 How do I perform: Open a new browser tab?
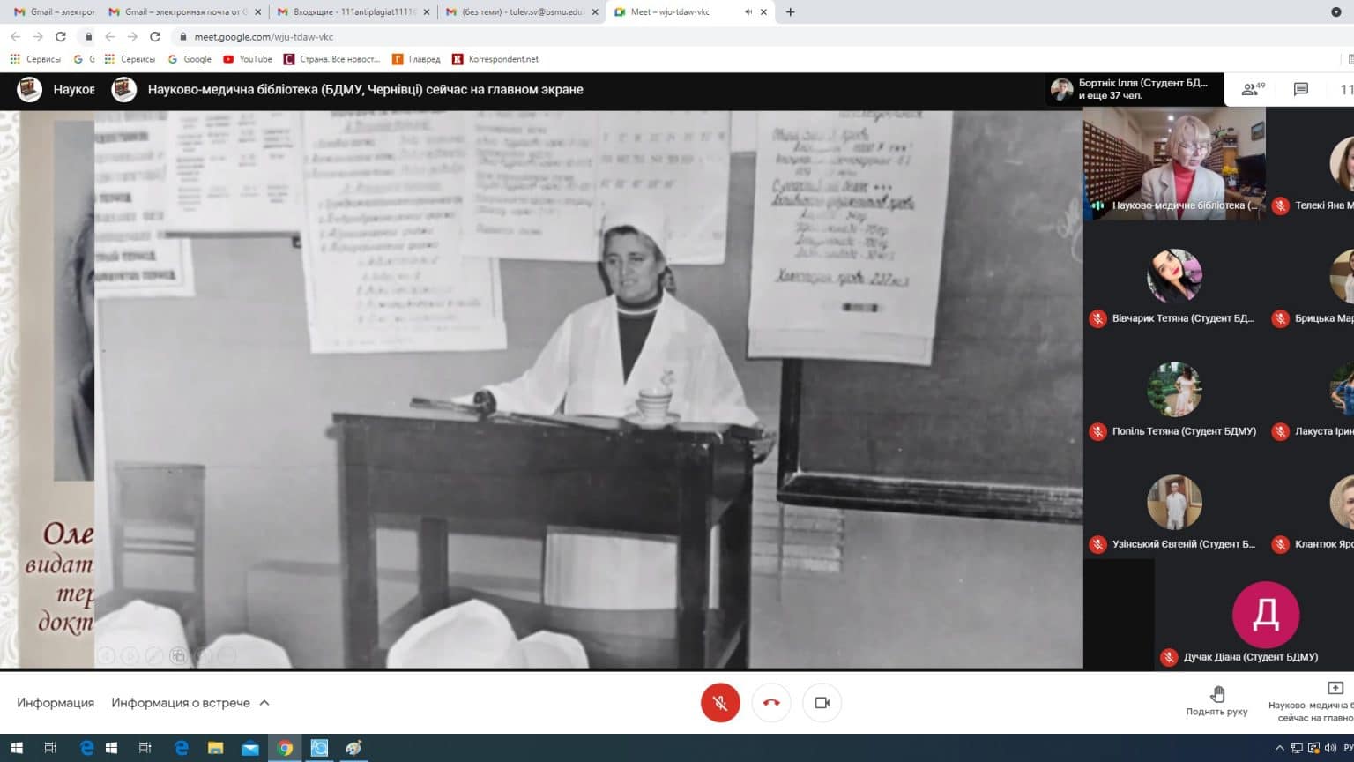(x=790, y=12)
